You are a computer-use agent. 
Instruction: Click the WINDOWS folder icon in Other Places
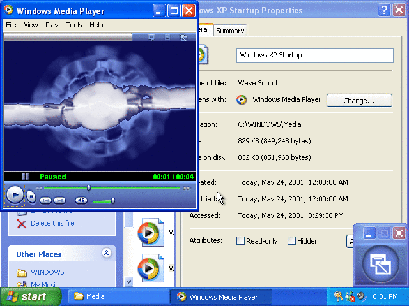point(22,273)
